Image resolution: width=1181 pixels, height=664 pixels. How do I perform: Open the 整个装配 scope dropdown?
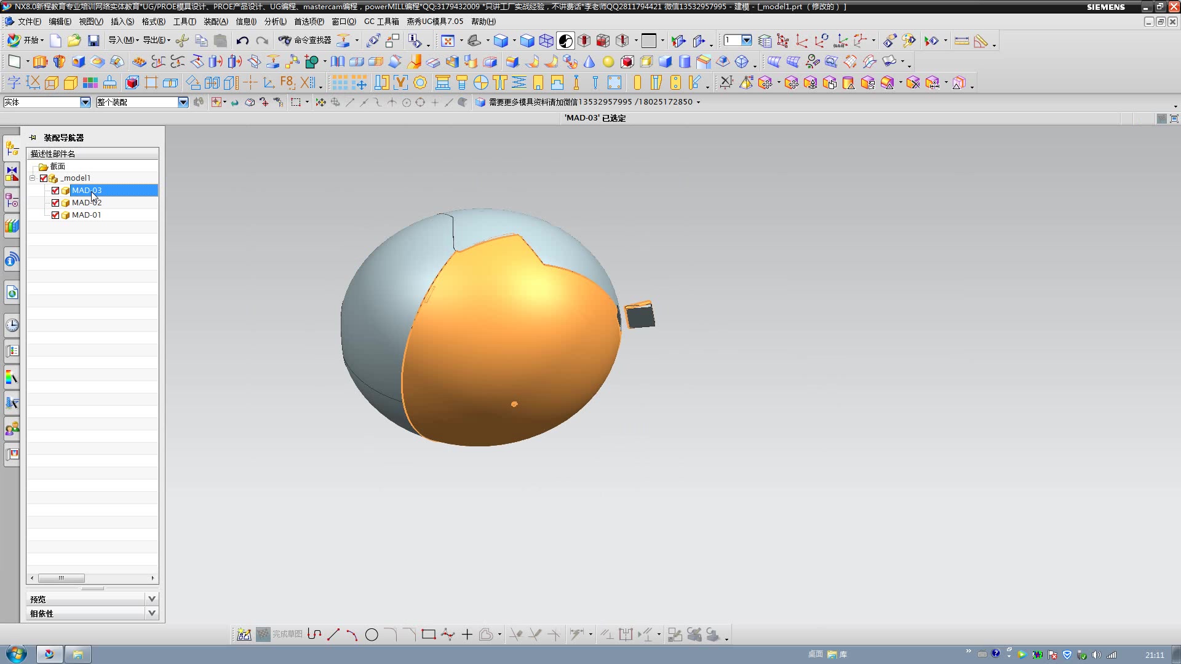point(183,102)
